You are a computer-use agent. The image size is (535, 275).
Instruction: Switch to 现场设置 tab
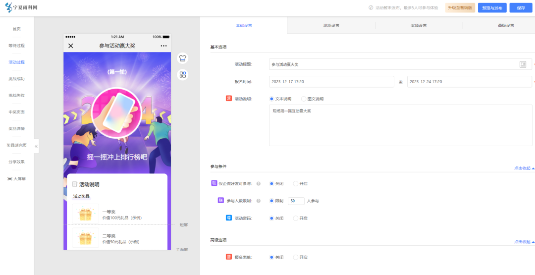pyautogui.click(x=331, y=25)
